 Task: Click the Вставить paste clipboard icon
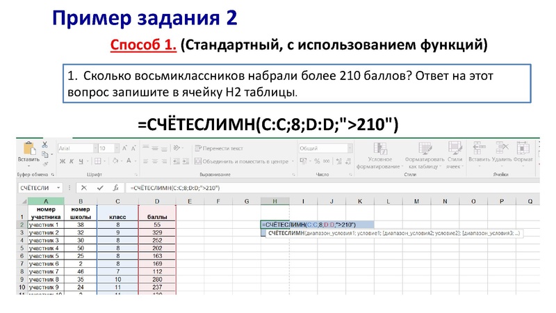[x=29, y=148]
